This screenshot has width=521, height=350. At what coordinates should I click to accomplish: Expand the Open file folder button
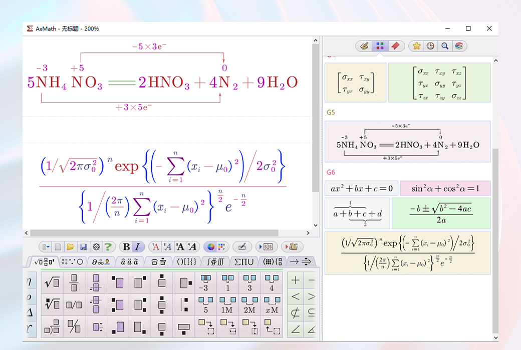(71, 246)
